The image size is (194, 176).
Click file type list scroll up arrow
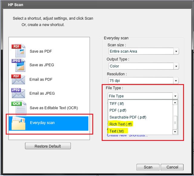tap(175, 103)
